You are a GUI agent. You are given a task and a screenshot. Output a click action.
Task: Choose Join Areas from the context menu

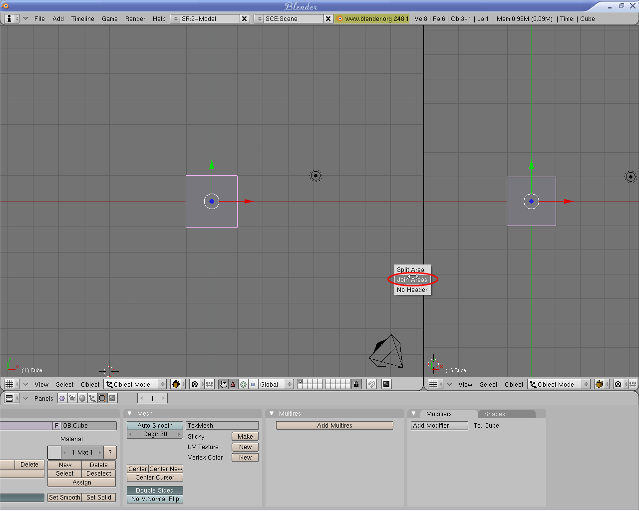[x=412, y=280]
